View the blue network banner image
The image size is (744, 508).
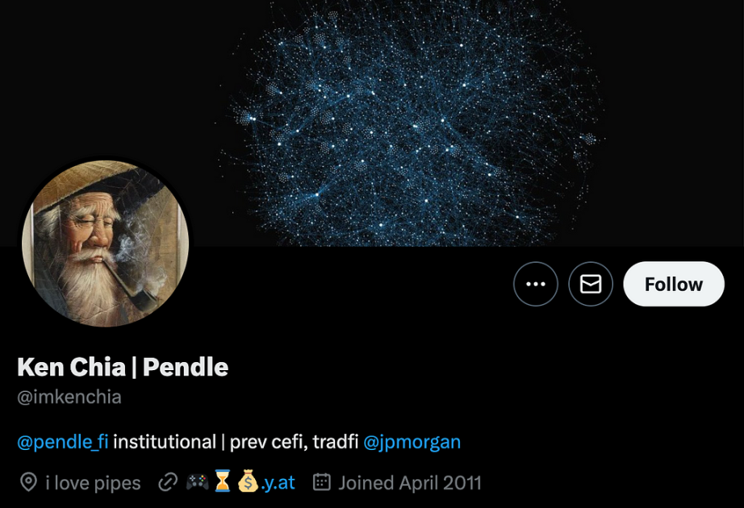pos(372,123)
